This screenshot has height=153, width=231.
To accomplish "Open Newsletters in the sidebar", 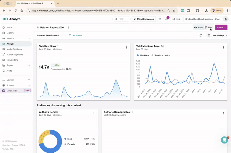I will (x=16, y=60).
